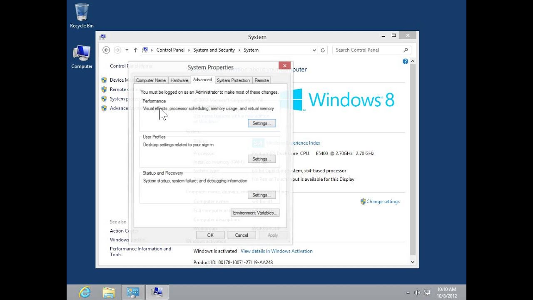
Task: Open Performance Settings button
Action: click(262, 123)
